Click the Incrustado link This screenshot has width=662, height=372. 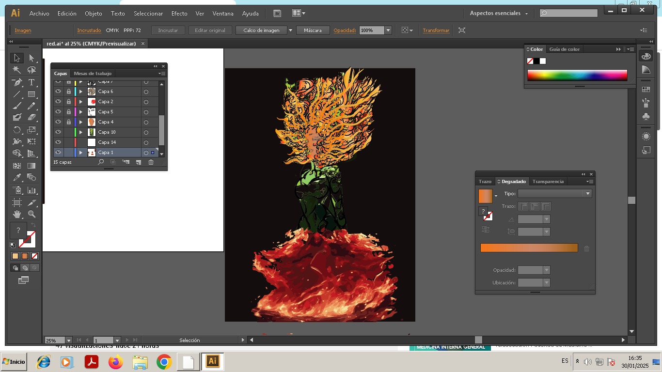tap(89, 31)
